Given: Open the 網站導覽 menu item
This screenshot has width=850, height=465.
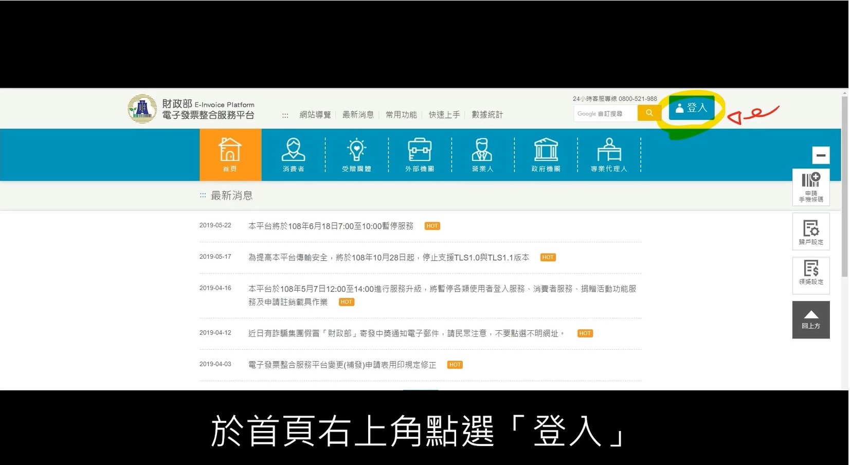Looking at the screenshot, I should [315, 115].
